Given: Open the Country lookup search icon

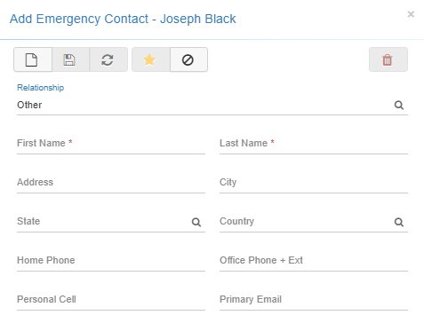Looking at the screenshot, I should coord(399,222).
